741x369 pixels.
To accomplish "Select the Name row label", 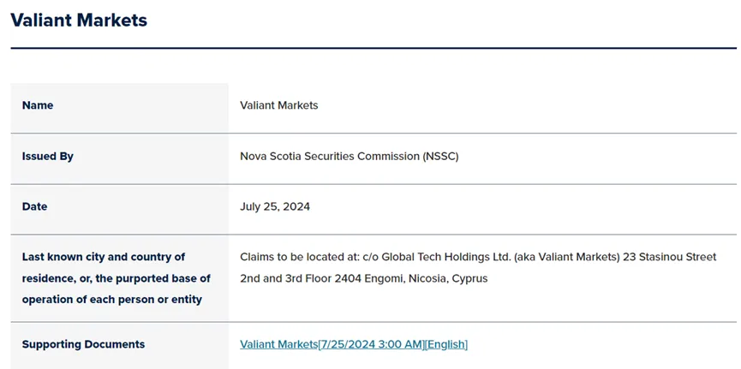I will [x=38, y=105].
